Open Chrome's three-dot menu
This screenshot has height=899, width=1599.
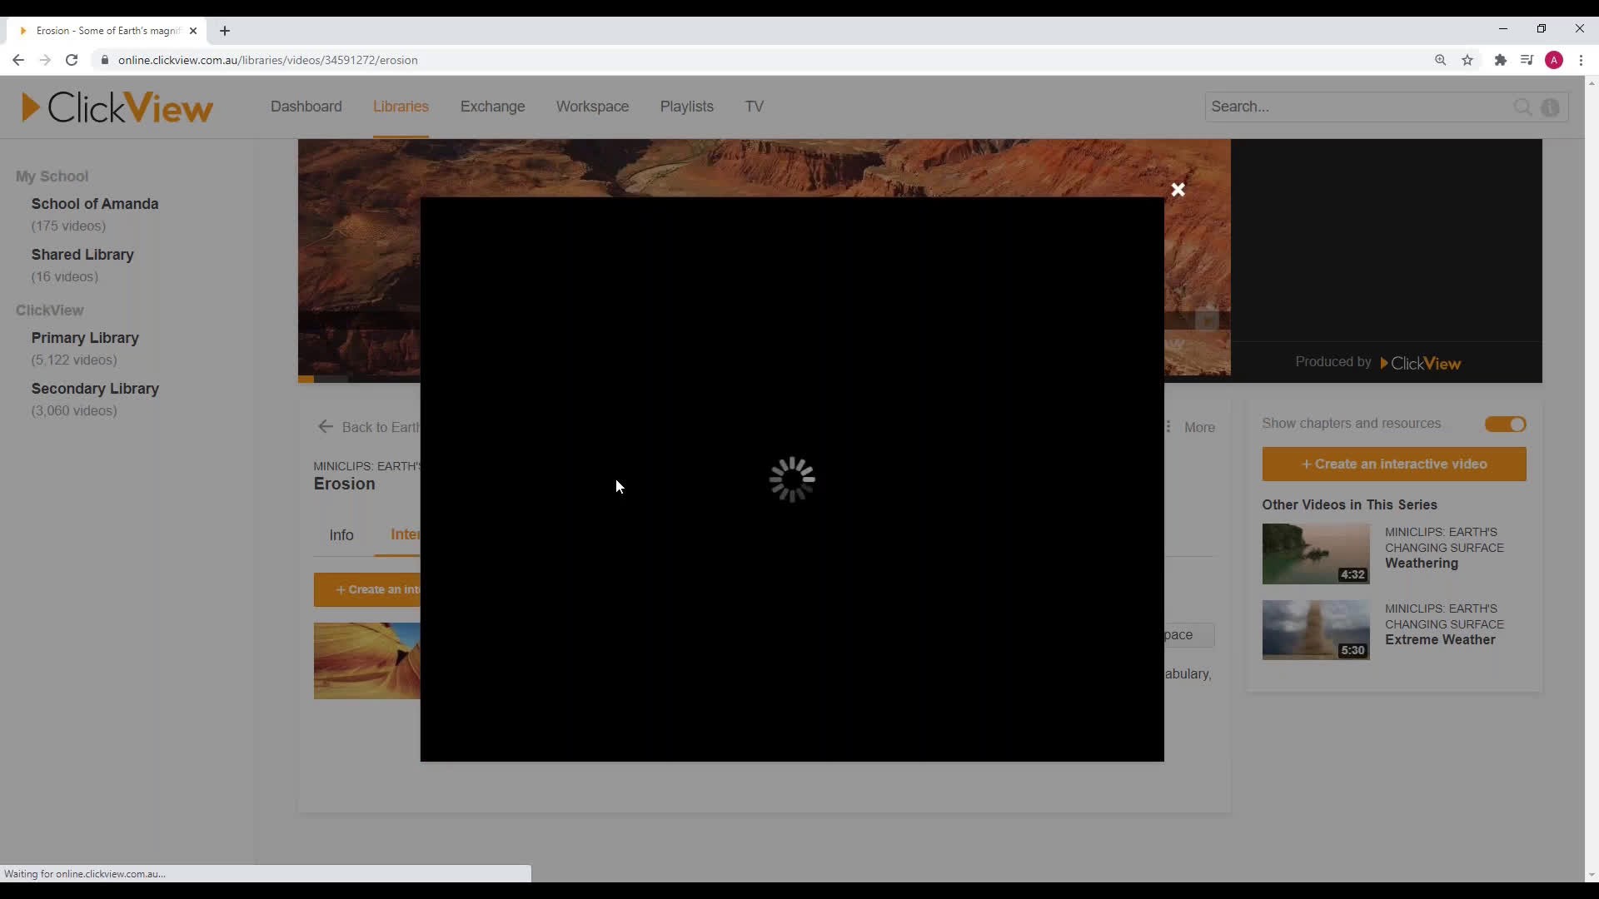pos(1581,60)
